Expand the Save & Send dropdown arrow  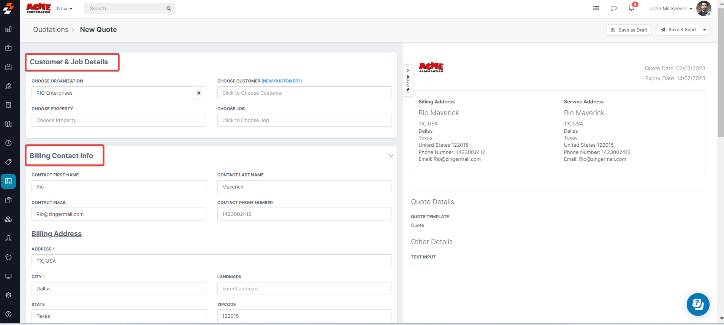click(705, 30)
